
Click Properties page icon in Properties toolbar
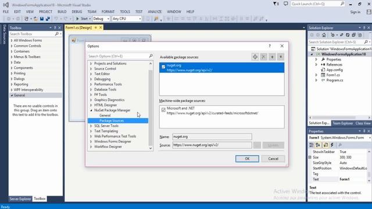tap(325, 145)
